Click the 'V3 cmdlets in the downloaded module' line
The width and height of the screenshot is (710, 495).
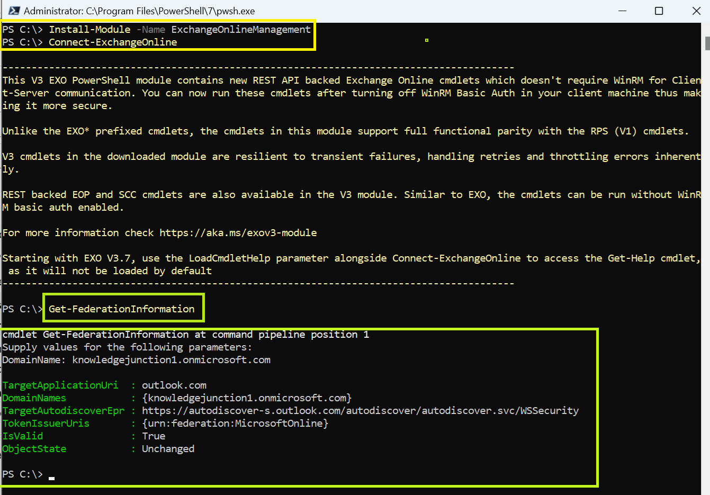pyautogui.click(x=352, y=157)
